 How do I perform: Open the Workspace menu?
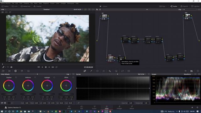click(71, 3)
